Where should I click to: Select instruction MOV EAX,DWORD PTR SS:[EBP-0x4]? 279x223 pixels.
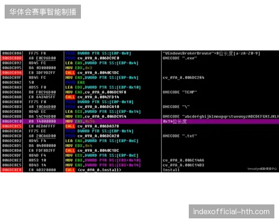click(102, 78)
